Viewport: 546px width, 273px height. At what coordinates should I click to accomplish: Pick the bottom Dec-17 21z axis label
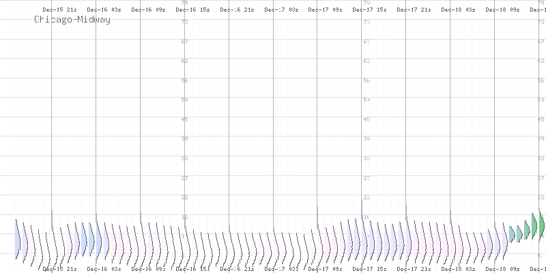coord(414,269)
